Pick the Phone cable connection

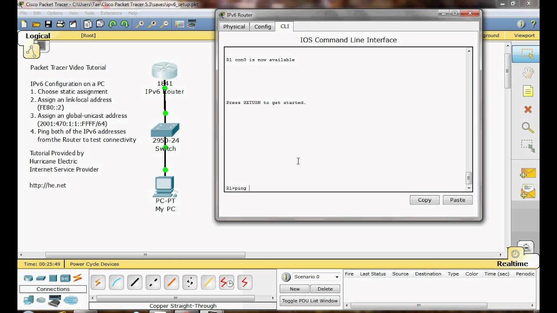(x=190, y=283)
